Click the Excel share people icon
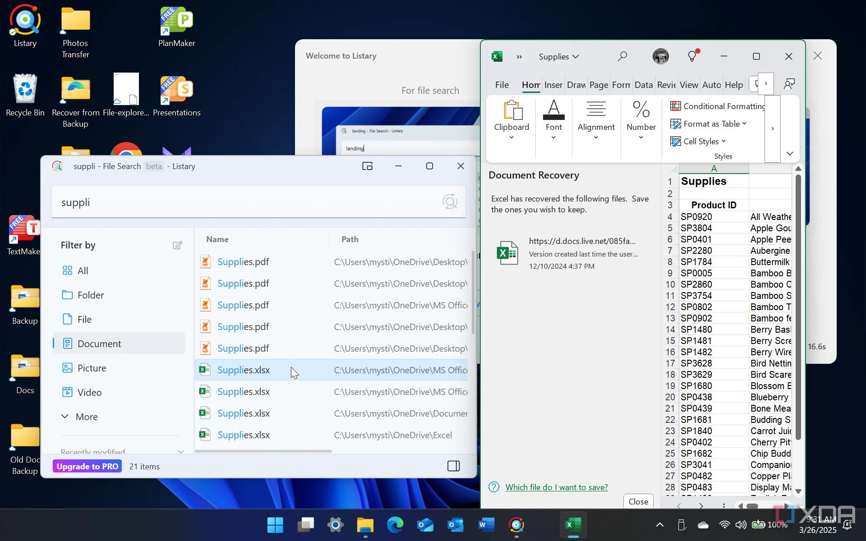866x541 pixels. click(789, 84)
